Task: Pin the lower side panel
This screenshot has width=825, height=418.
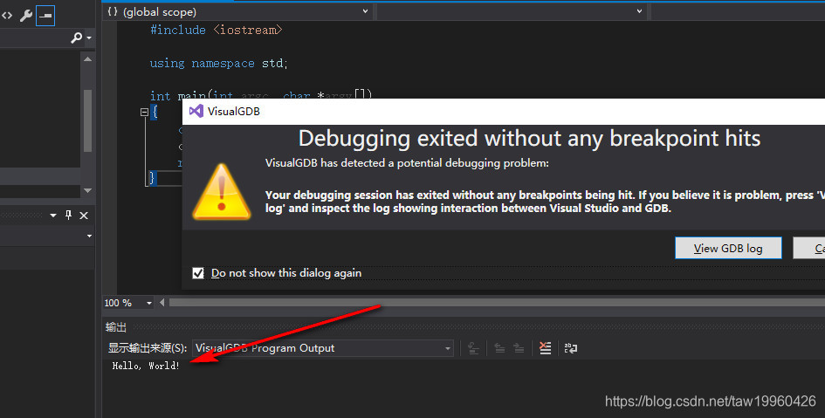Action: 68,215
